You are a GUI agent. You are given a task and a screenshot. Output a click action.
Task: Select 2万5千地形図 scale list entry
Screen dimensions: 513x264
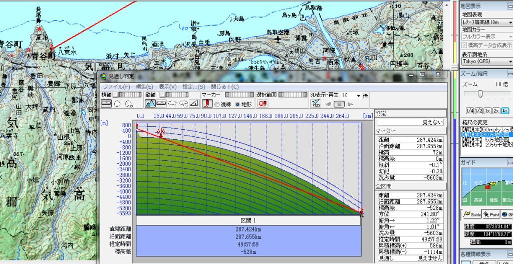[x=486, y=145]
